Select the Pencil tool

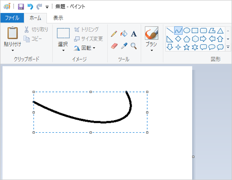point(114,34)
